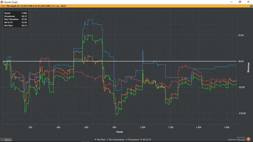Minimize the Results Graph window
This screenshot has height=142, width=253.
(x=232, y=2)
